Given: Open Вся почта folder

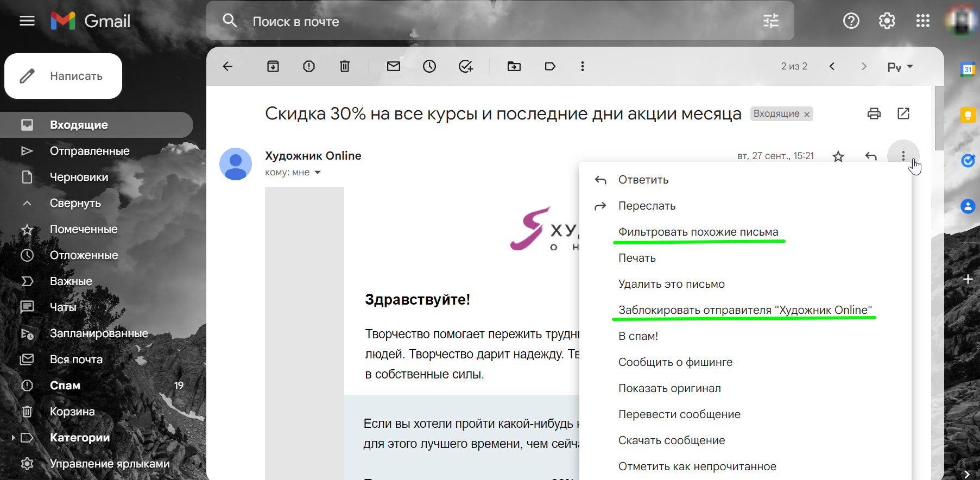Looking at the screenshot, I should click(97, 359).
